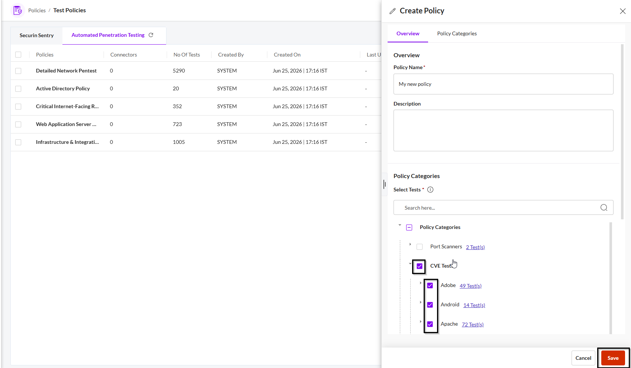
Task: Expand the Port Scanners node
Action: pos(410,244)
